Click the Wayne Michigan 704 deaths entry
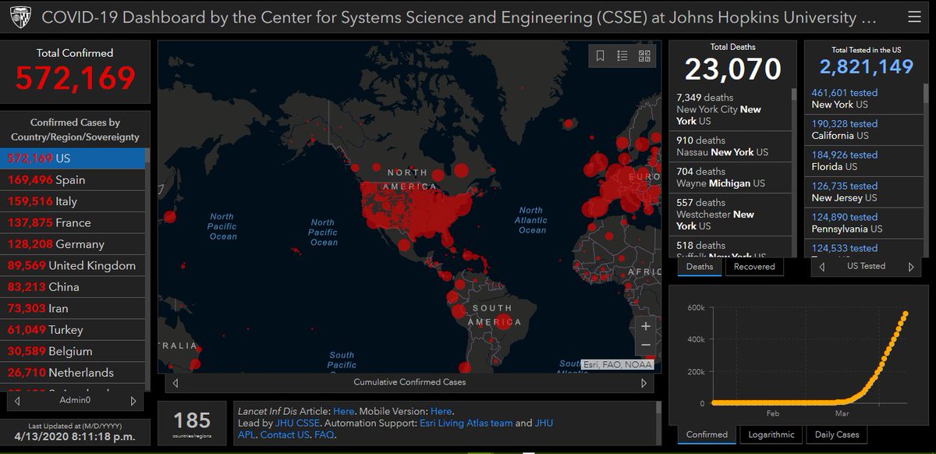The height and width of the screenshot is (454, 936). (x=729, y=177)
